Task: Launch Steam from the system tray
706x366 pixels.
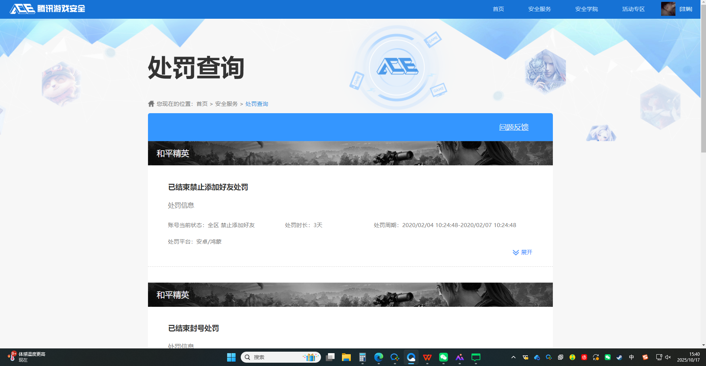Action: [619, 357]
